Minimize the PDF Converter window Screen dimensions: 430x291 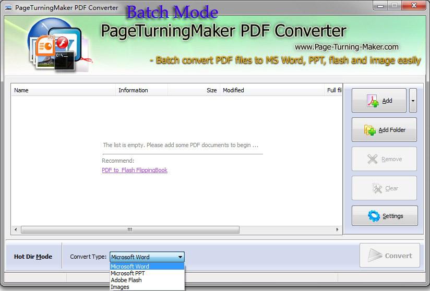coord(380,6)
